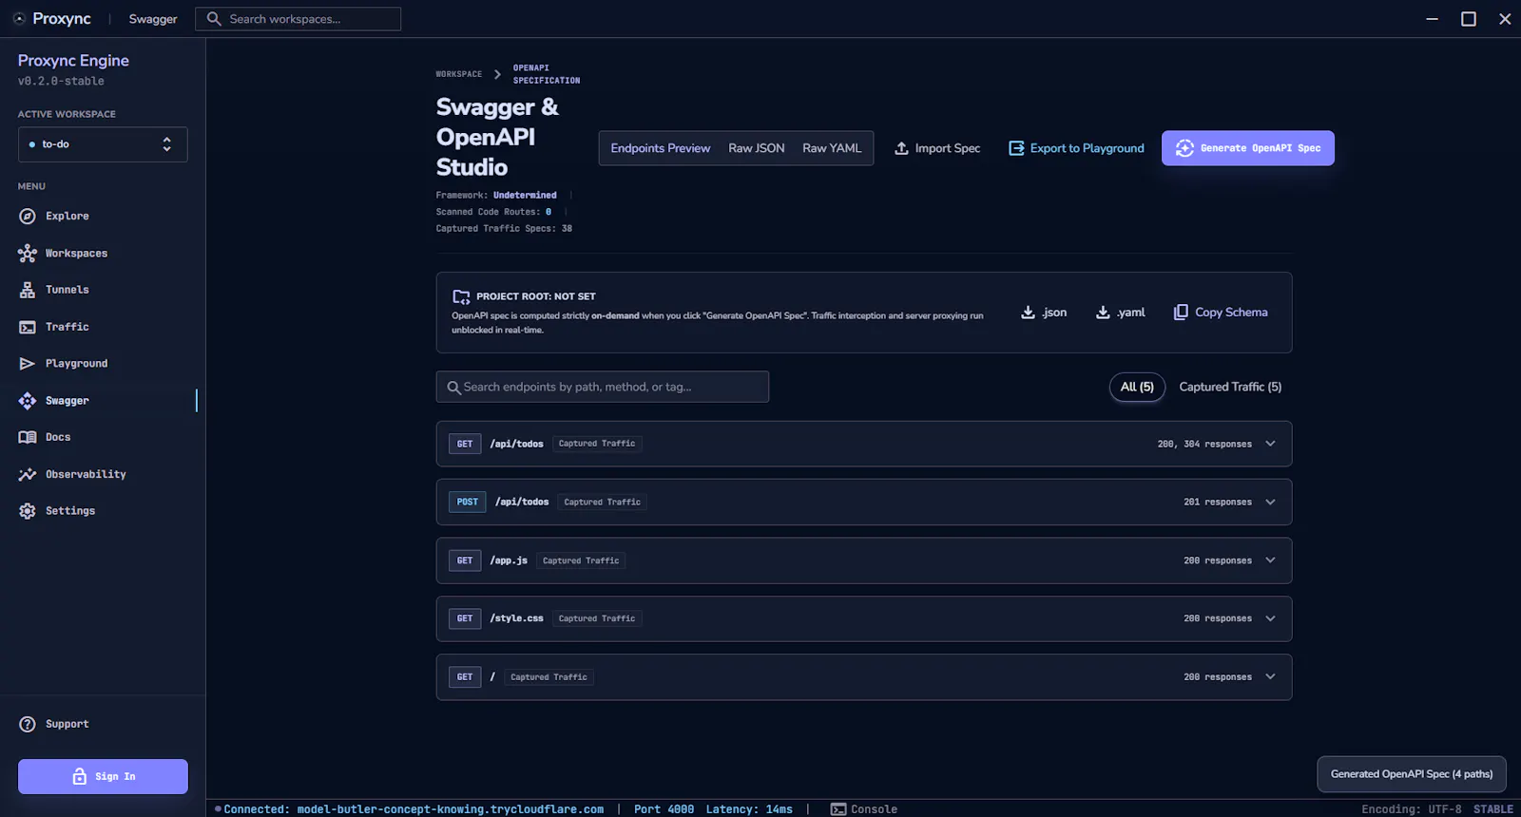
Task: Click the Swagger sidebar icon
Action: coord(28,401)
